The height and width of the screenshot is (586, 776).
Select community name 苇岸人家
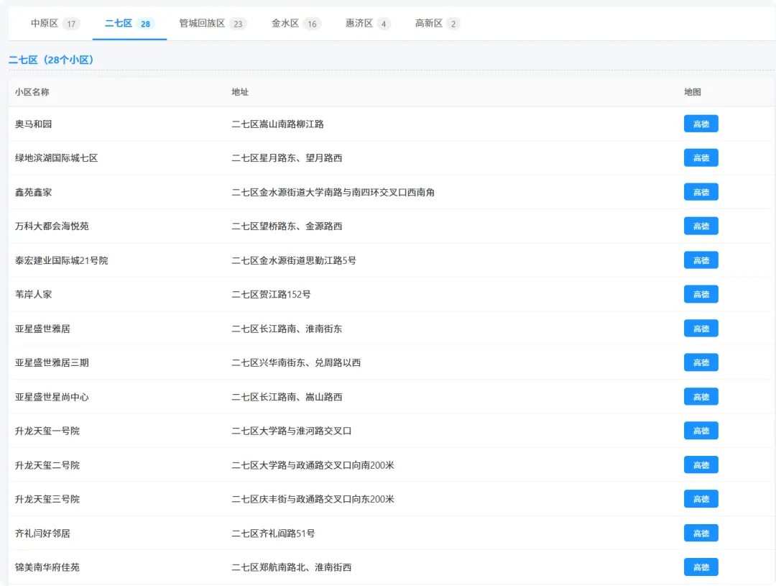coord(33,294)
